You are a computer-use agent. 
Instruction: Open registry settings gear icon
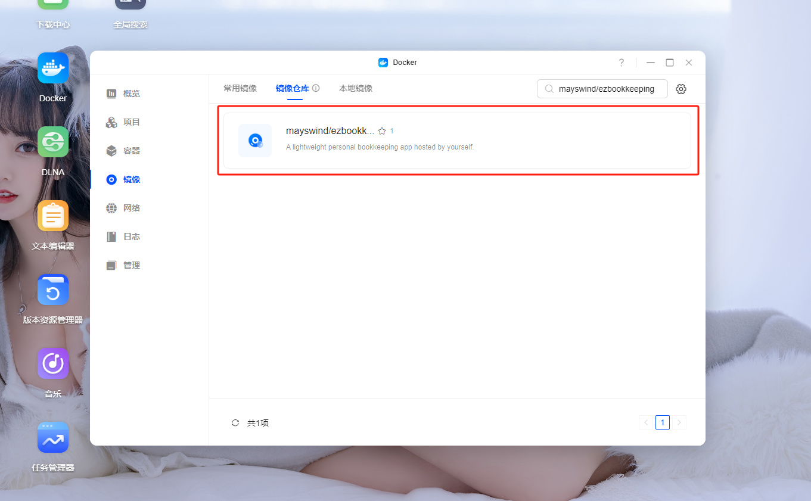681,89
